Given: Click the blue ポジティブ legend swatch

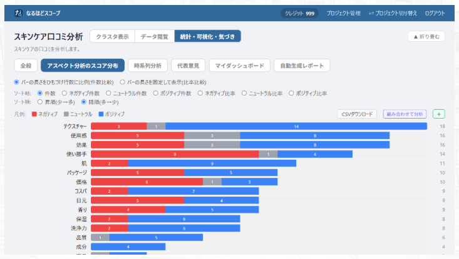Looking at the screenshot, I should point(101,114).
